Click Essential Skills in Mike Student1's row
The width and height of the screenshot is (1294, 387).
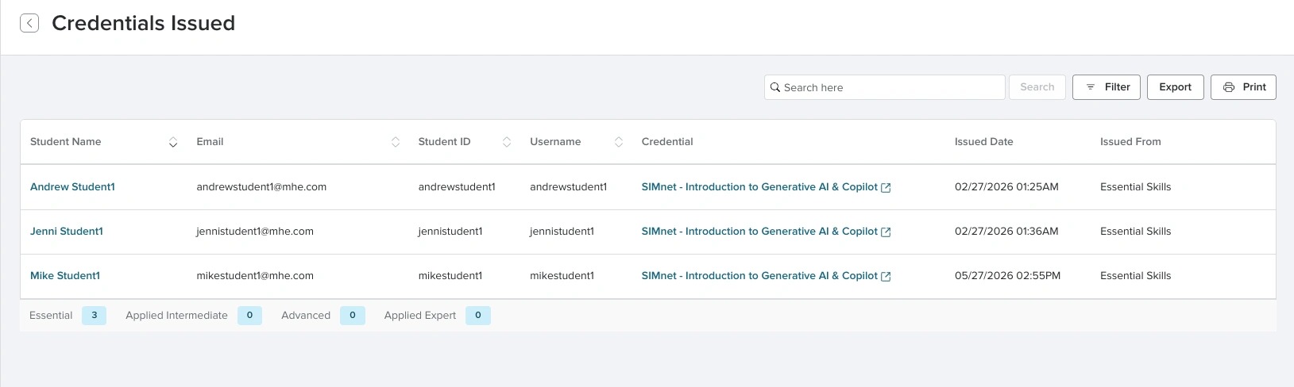(x=1135, y=276)
